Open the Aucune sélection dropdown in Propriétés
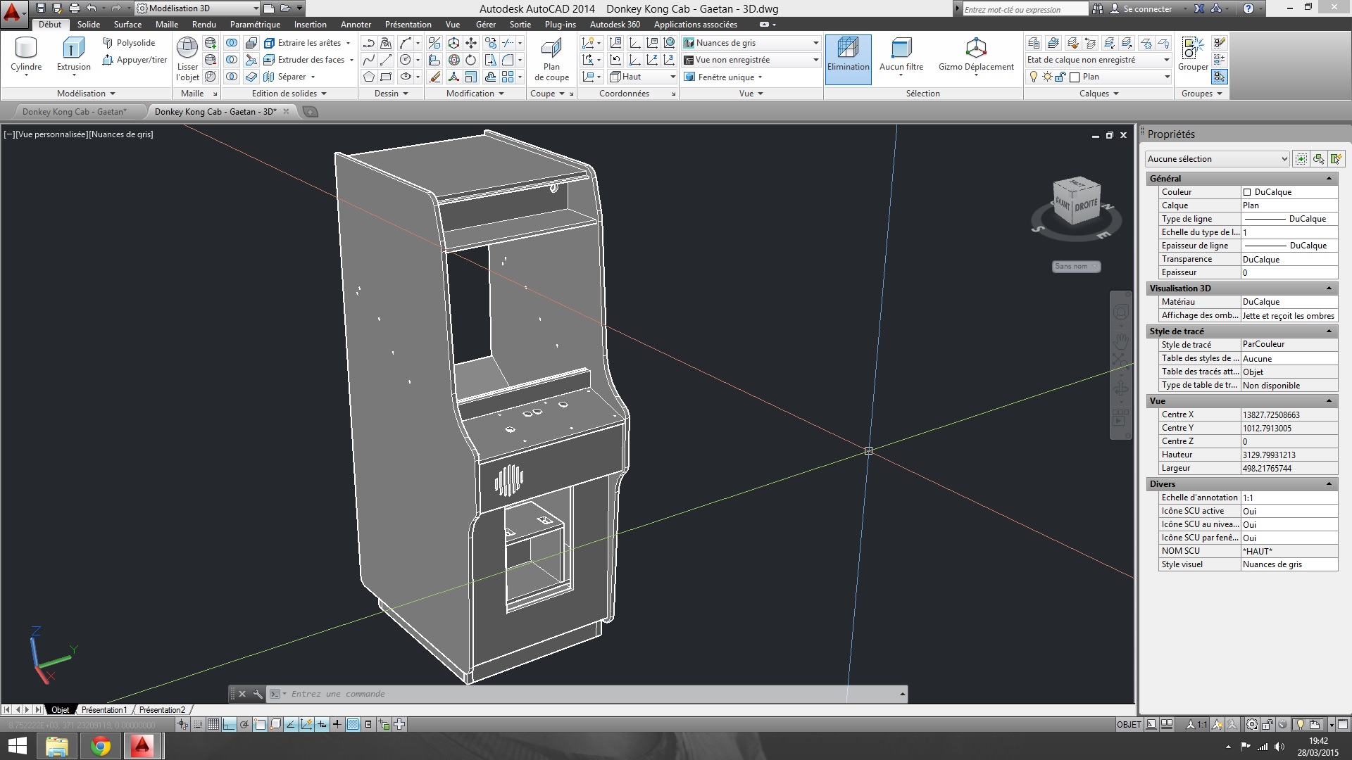The image size is (1352, 760). (x=1218, y=159)
